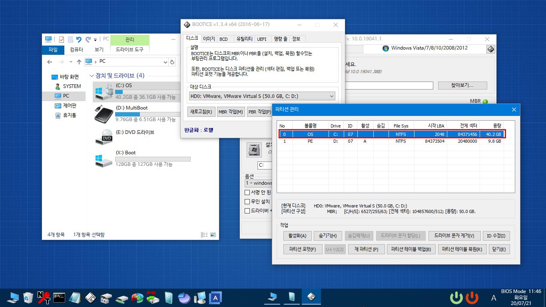
Task: Go up one folder level in Explorer
Action: pos(79,62)
